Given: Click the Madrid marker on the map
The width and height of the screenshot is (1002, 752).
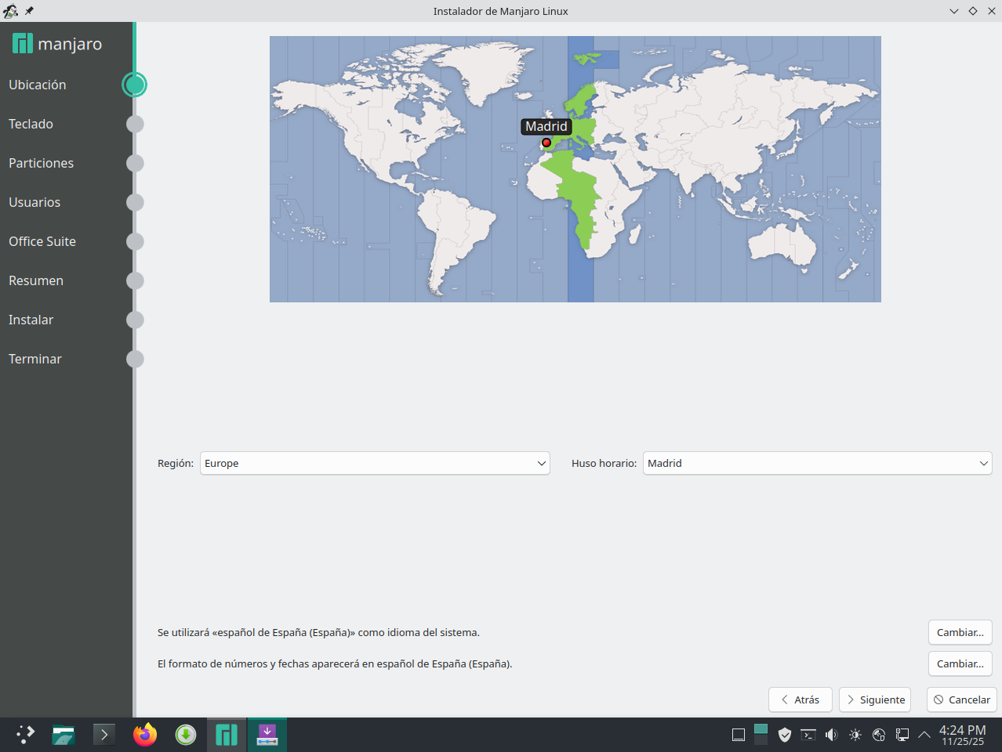Looking at the screenshot, I should pyautogui.click(x=546, y=143).
